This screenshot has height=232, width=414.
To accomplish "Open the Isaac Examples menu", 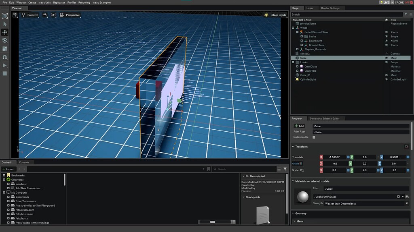I will pyautogui.click(x=102, y=2).
